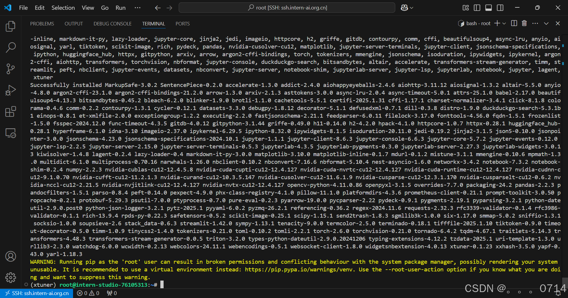Go forward with the right arrow
This screenshot has width=568, height=298.
click(x=170, y=8)
